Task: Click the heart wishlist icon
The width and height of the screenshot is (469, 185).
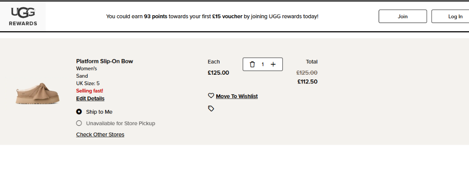Action: pyautogui.click(x=211, y=96)
